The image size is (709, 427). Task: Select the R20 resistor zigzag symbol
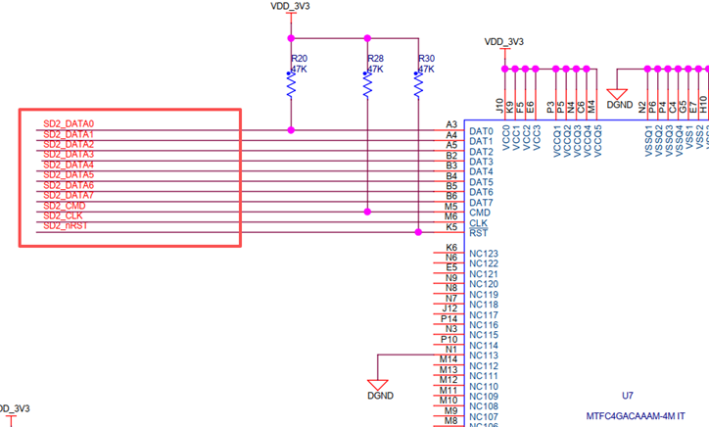pos(291,84)
